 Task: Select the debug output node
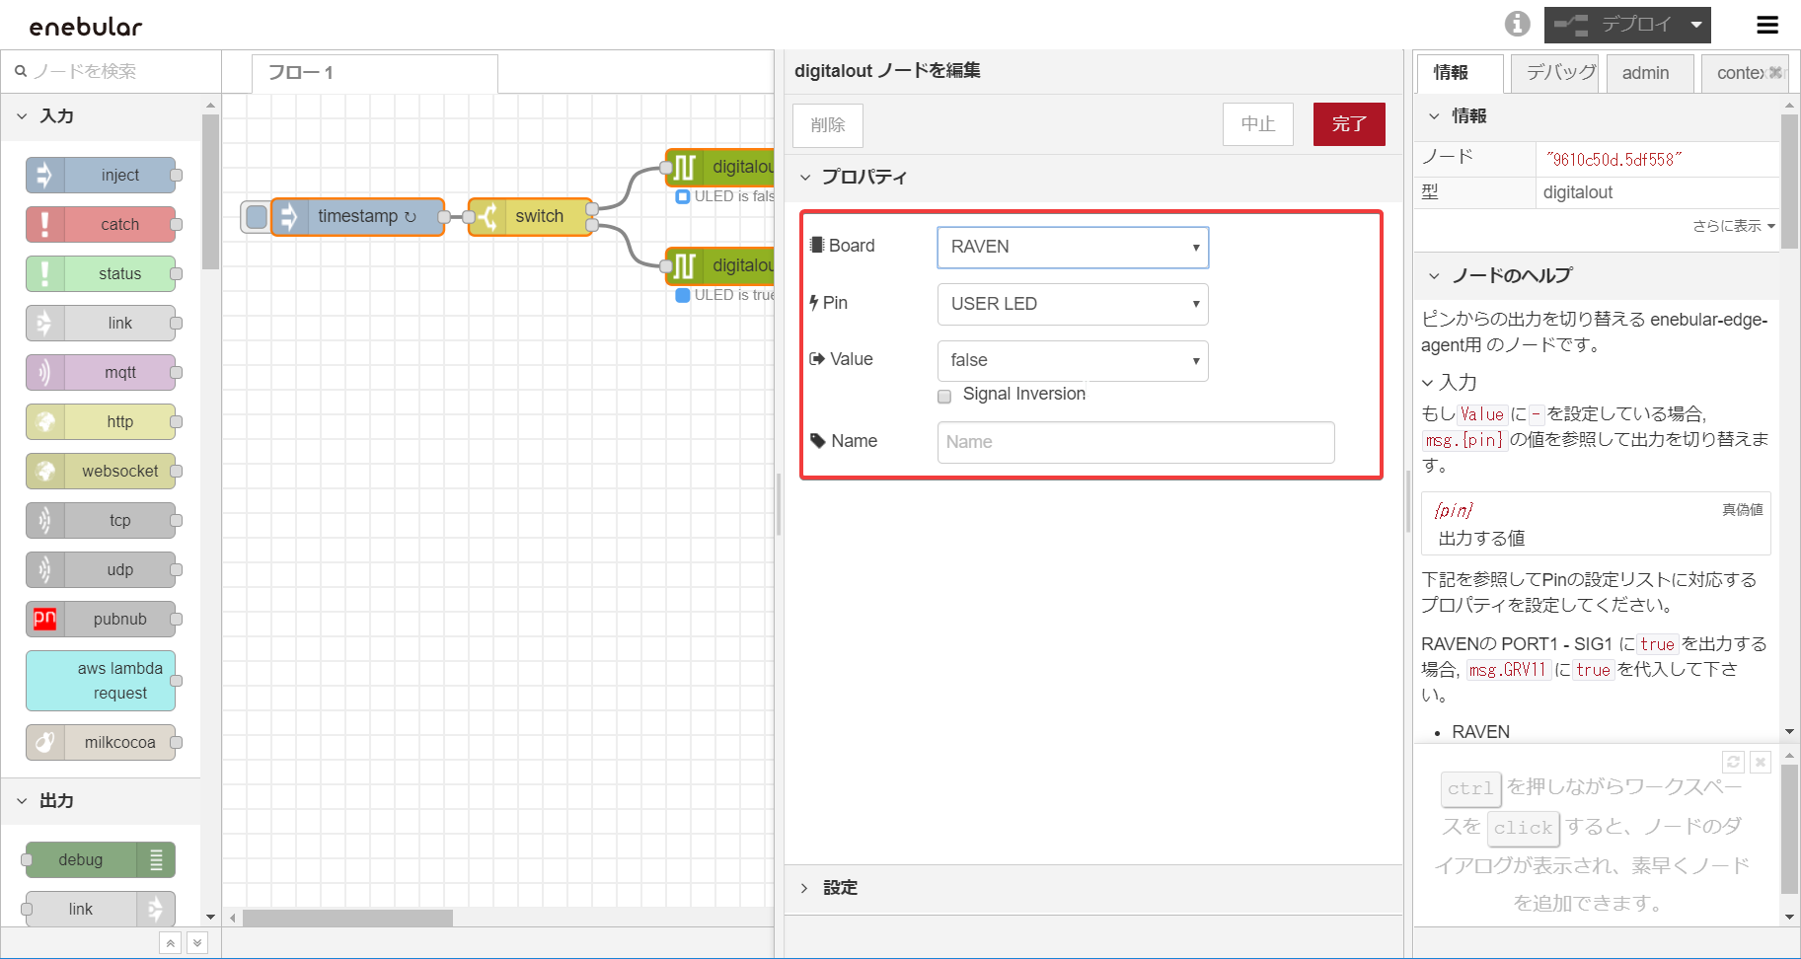pos(99,859)
